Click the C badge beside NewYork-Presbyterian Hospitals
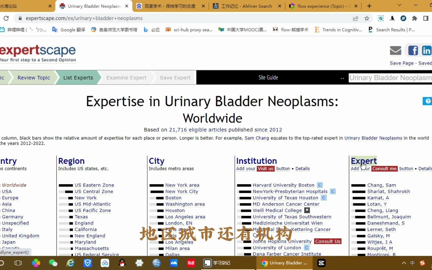 (x=333, y=191)
